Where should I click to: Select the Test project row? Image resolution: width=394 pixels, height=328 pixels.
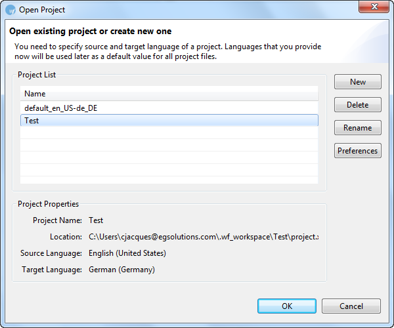pos(169,121)
